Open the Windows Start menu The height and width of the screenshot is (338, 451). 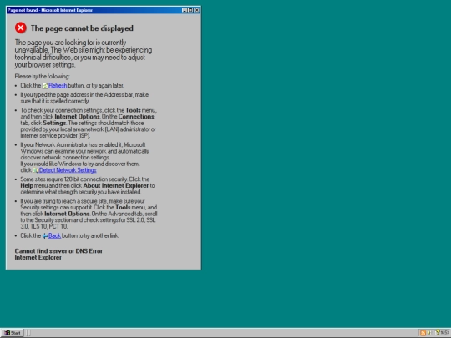(x=12, y=333)
